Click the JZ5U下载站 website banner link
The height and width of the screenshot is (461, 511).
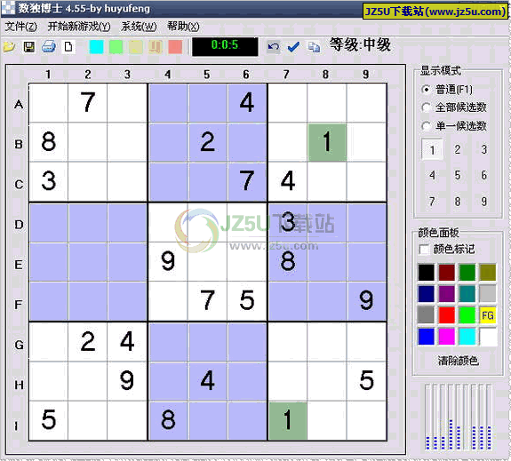click(x=435, y=12)
